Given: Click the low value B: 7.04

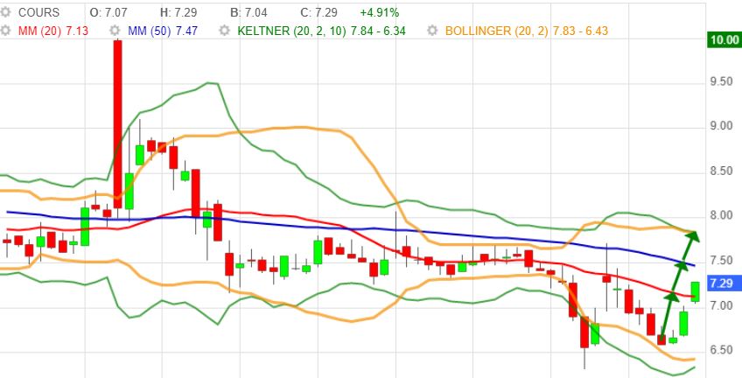Looking at the screenshot, I should coord(248,12).
